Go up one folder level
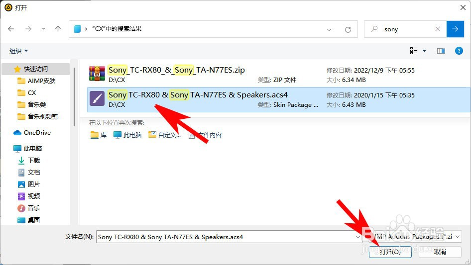Viewport: 471px width, 265px height. [x=58, y=29]
